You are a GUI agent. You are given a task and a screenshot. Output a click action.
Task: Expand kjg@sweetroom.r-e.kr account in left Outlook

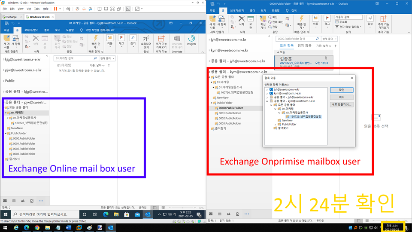point(3,59)
